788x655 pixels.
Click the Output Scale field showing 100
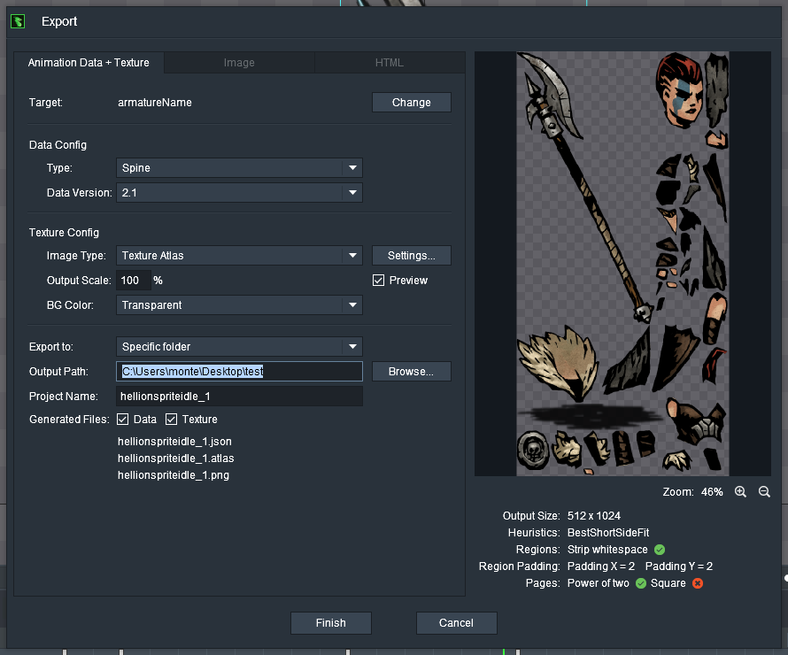pyautogui.click(x=134, y=281)
